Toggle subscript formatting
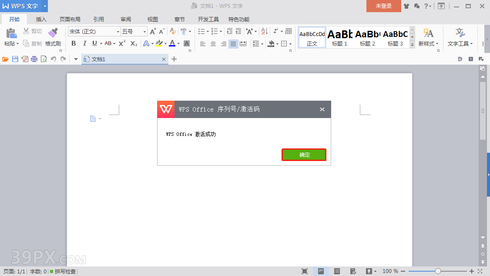490x276 pixels. 134,43
